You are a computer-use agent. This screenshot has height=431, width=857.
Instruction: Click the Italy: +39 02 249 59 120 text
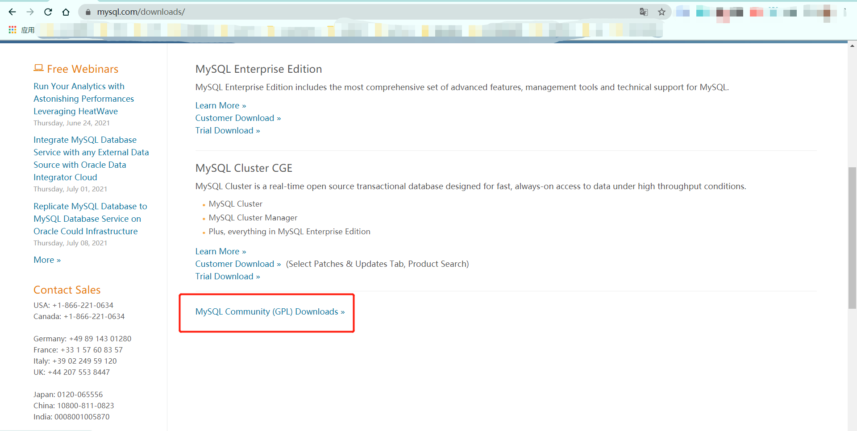(75, 361)
